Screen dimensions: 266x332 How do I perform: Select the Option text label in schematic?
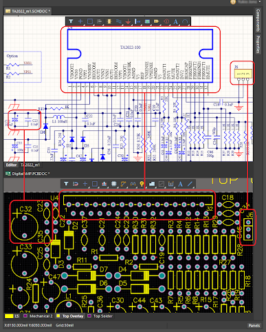pos(12,56)
